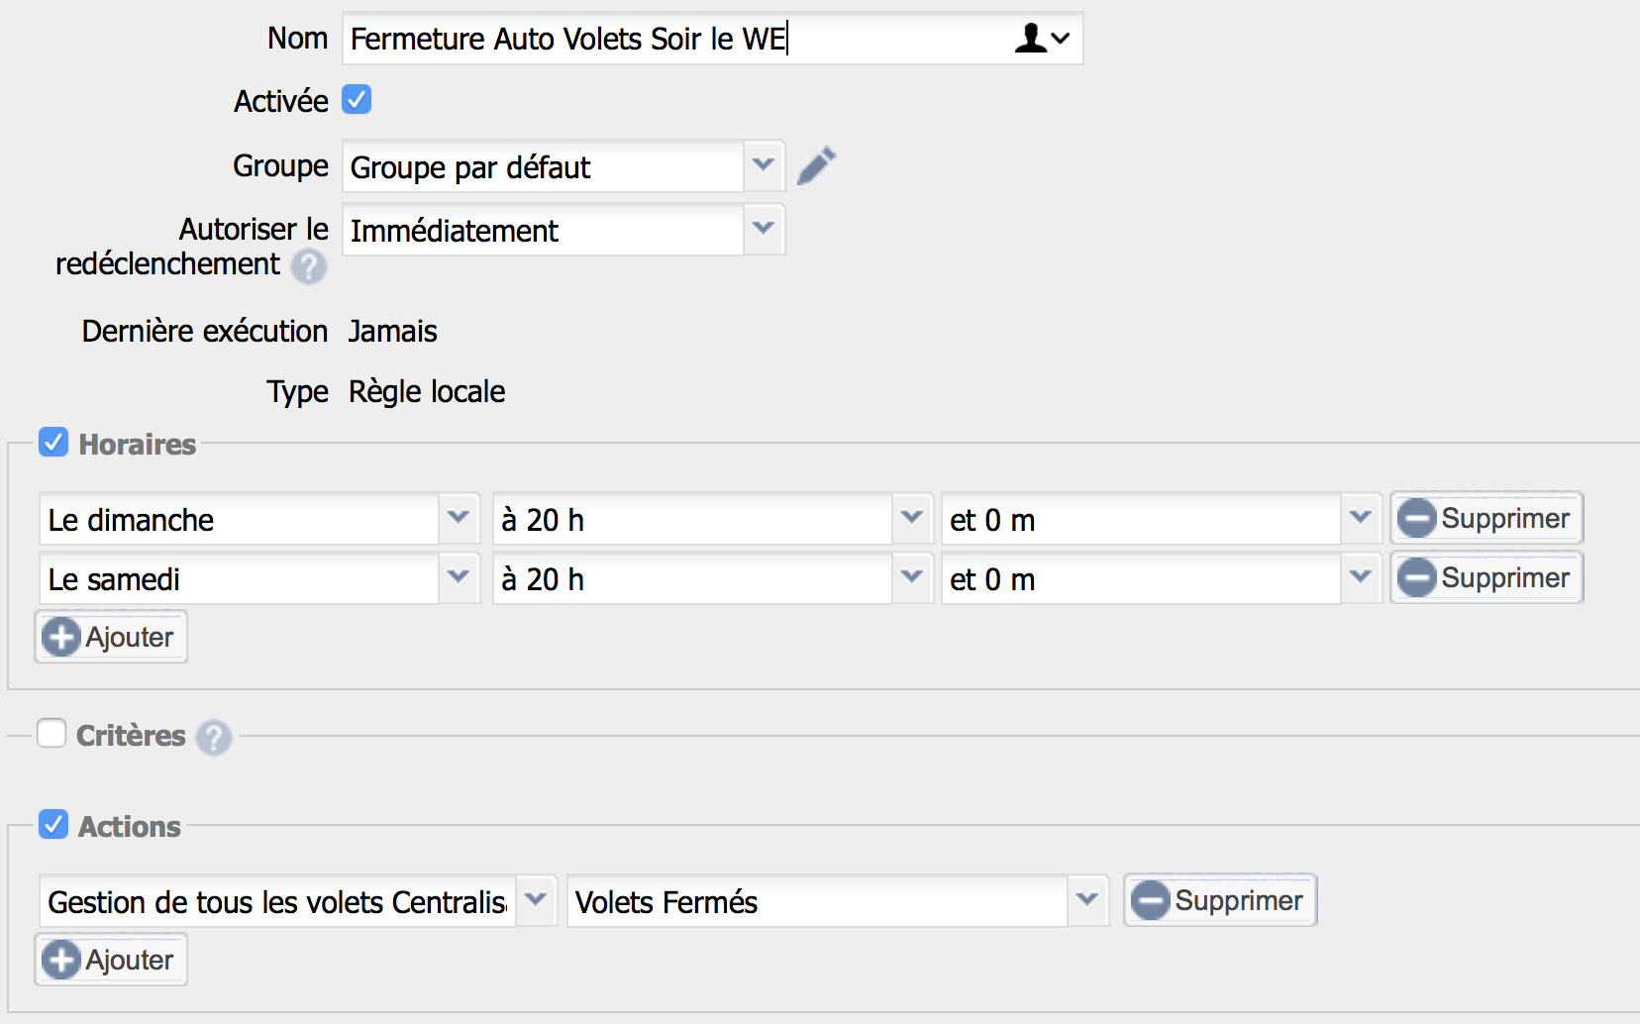Delete the Le samedi schedule row

point(1486,577)
